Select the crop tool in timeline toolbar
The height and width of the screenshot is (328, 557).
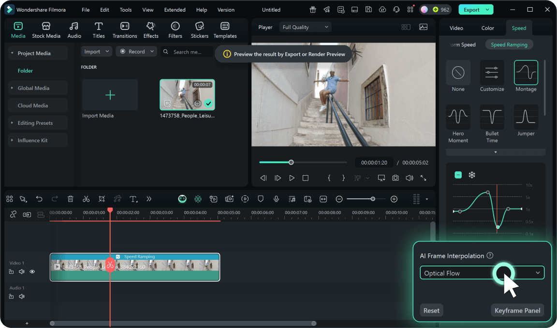[102, 199]
